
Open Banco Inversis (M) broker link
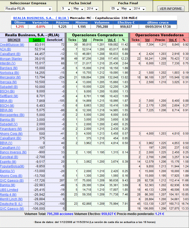click(x=13, y=152)
